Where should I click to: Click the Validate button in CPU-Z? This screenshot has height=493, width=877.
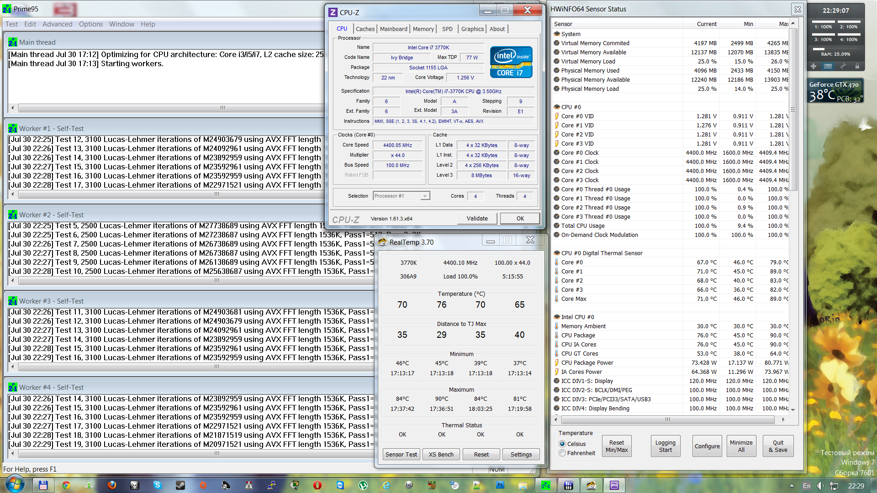pyautogui.click(x=477, y=218)
